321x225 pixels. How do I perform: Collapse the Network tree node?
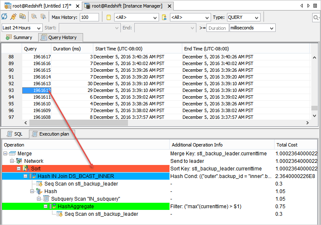point(12,161)
